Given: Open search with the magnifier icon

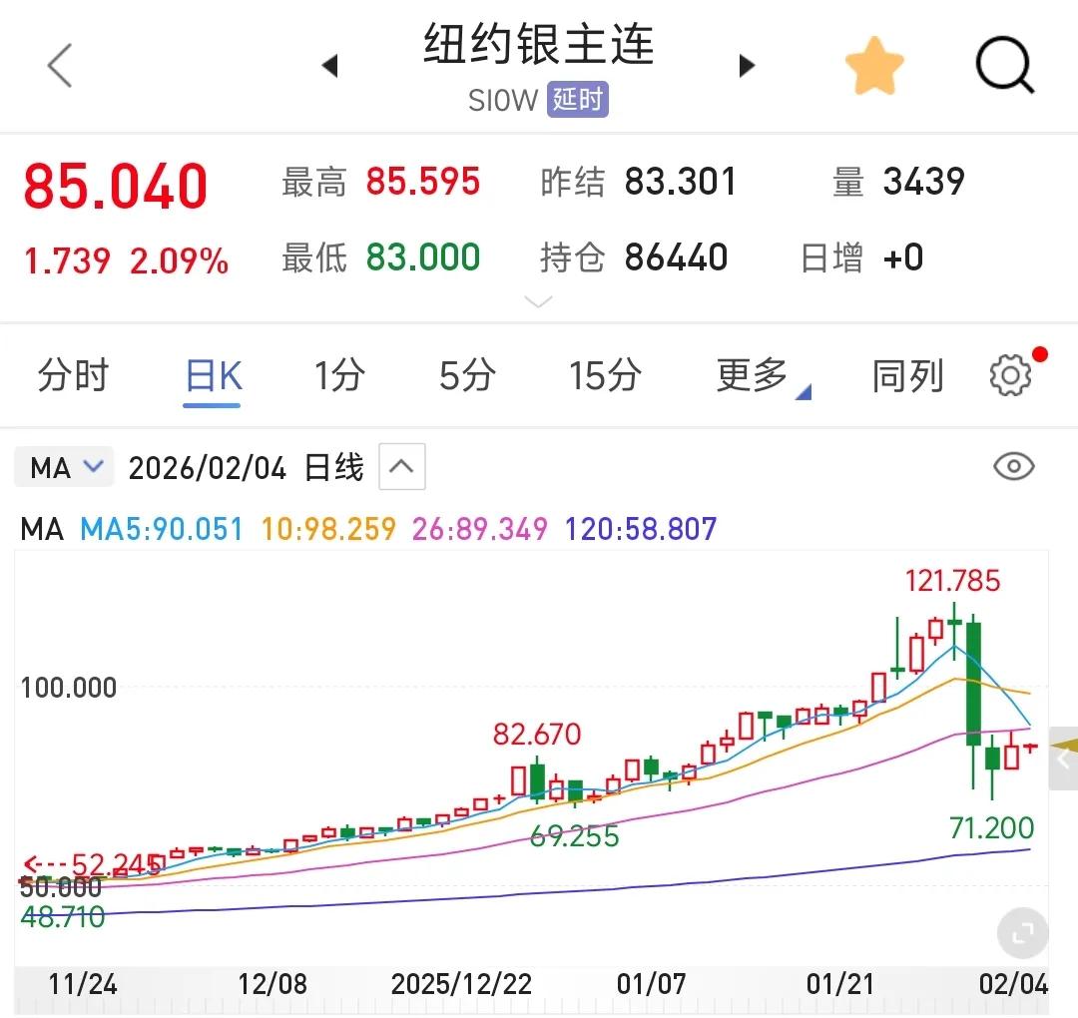Looking at the screenshot, I should click(1005, 63).
